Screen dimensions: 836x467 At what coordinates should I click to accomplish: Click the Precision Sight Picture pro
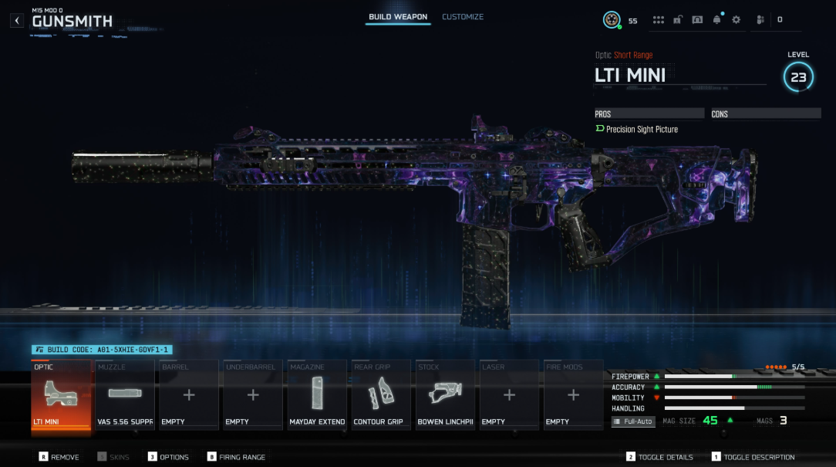click(636, 129)
